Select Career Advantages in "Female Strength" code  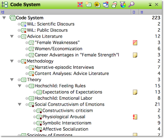click(x=77, y=55)
